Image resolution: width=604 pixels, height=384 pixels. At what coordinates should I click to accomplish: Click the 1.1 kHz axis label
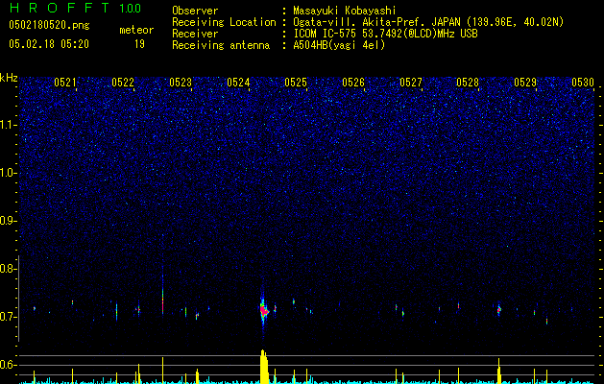point(9,125)
